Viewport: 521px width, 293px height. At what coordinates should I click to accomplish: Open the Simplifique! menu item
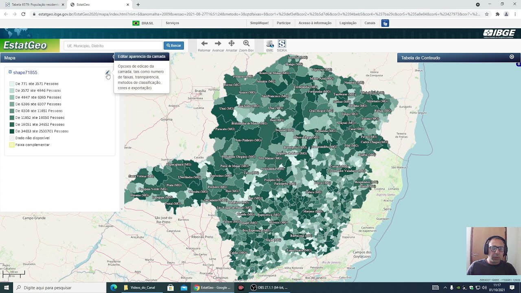pyautogui.click(x=259, y=23)
